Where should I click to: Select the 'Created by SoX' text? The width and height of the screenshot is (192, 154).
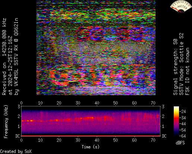(16, 151)
